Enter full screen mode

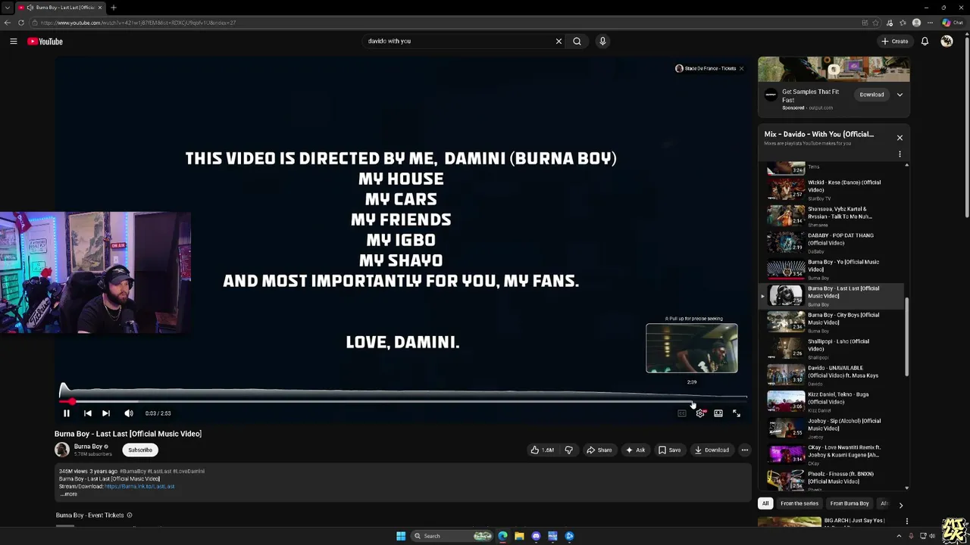point(737,413)
